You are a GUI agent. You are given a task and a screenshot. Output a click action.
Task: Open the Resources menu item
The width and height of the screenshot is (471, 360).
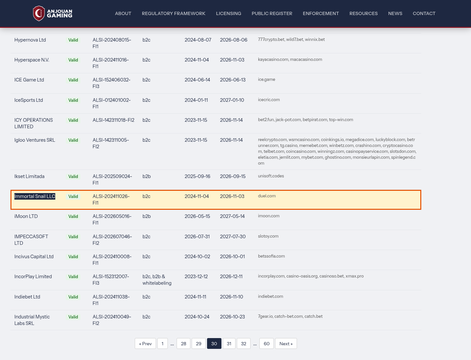point(364,13)
